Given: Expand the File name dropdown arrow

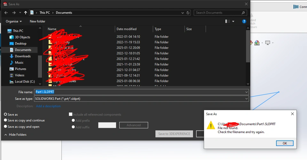Looking at the screenshot, I should pyautogui.click(x=246, y=92).
